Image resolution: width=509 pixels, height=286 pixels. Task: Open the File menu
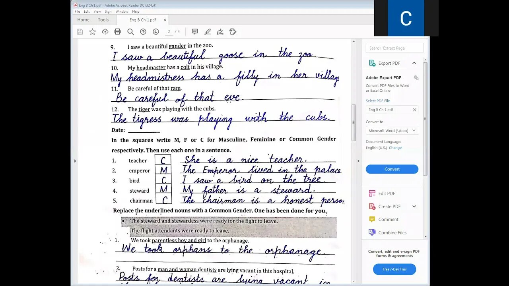(77, 12)
